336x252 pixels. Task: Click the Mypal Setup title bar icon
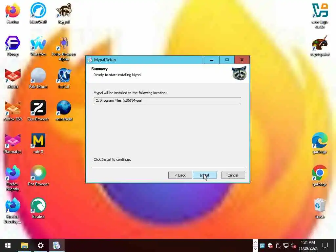[90, 60]
